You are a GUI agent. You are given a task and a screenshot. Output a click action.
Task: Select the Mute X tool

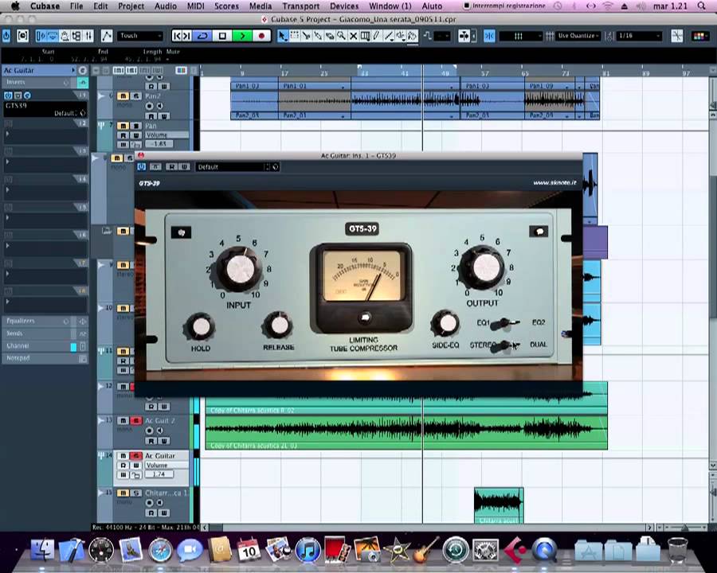[353, 36]
